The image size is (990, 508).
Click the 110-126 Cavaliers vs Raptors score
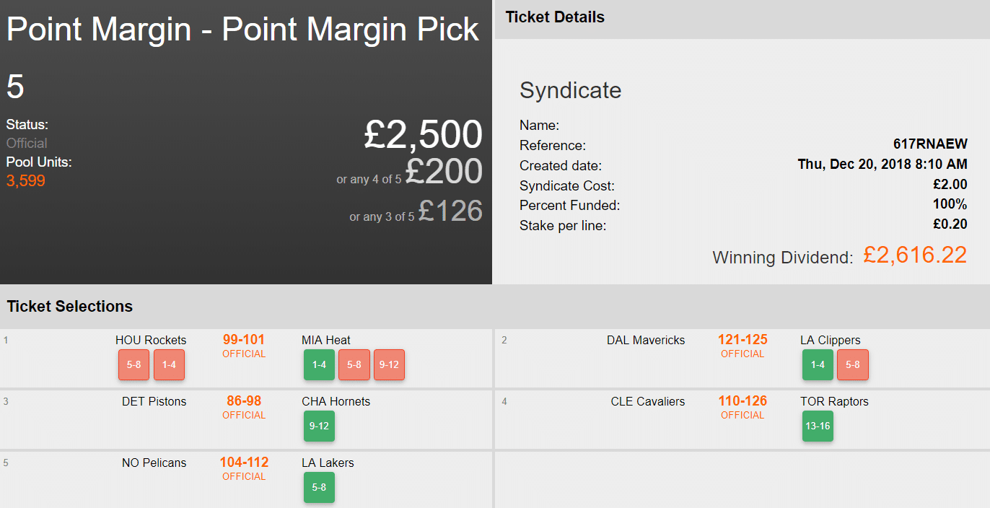coord(742,401)
